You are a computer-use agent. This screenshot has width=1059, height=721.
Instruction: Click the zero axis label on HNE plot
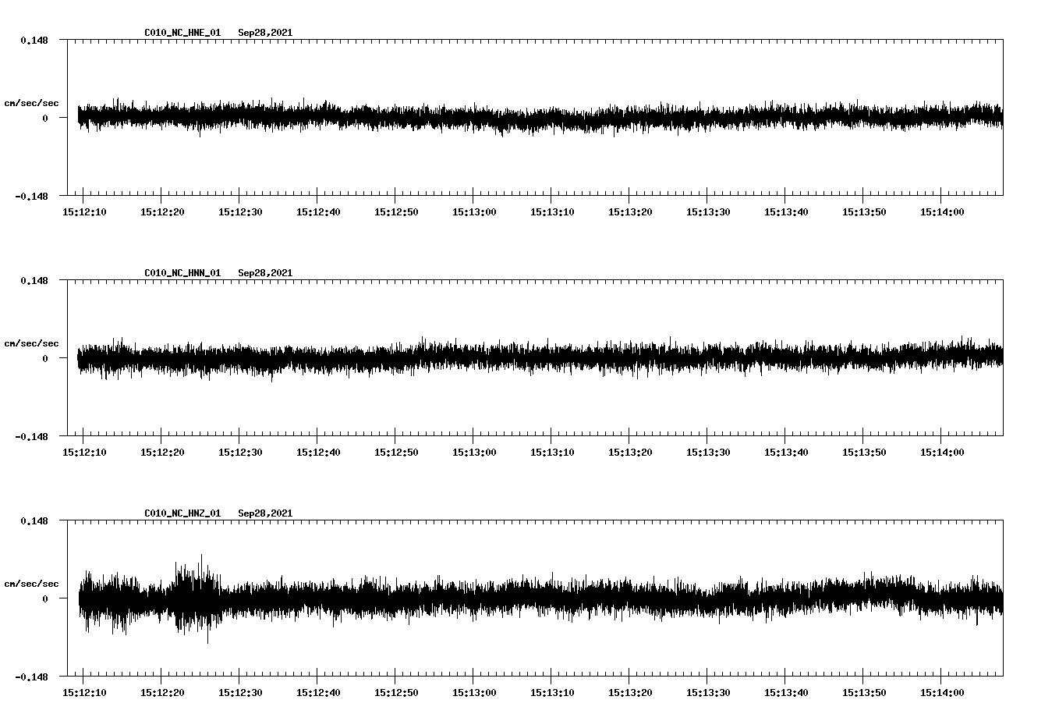click(45, 119)
